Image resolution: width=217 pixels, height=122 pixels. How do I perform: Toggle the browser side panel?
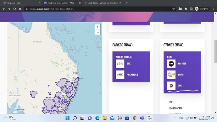pyautogui.click(x=191, y=9)
